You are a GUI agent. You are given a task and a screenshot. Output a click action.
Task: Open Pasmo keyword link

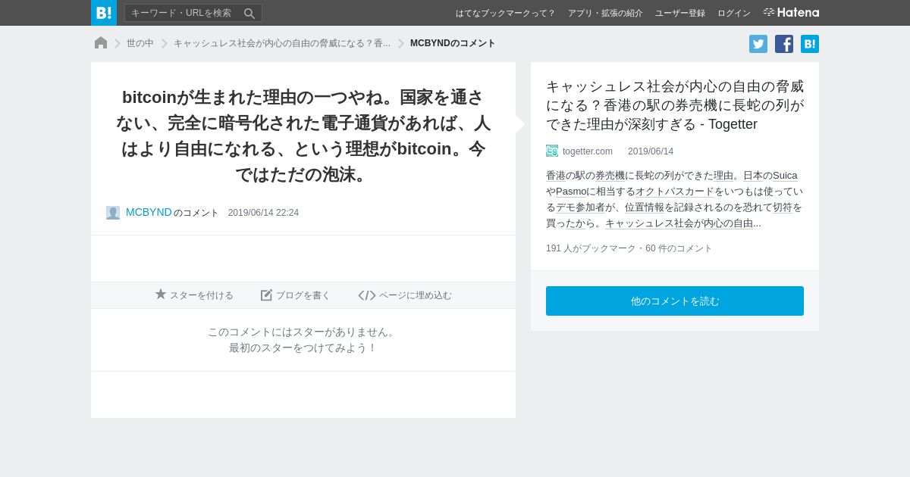[571, 192]
